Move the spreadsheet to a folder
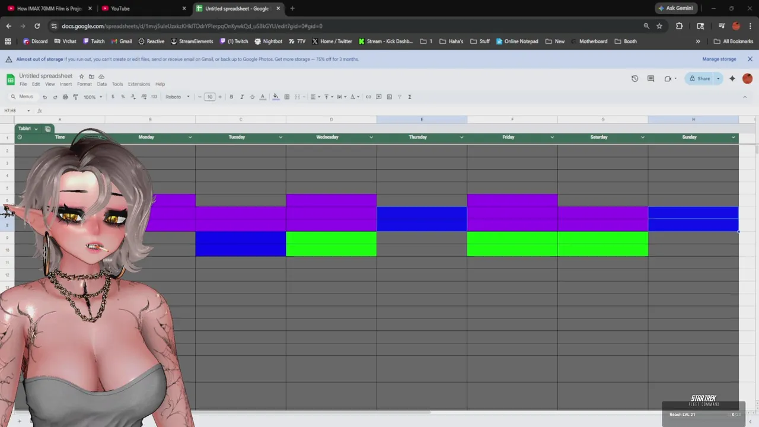The width and height of the screenshot is (759, 427). click(x=91, y=77)
